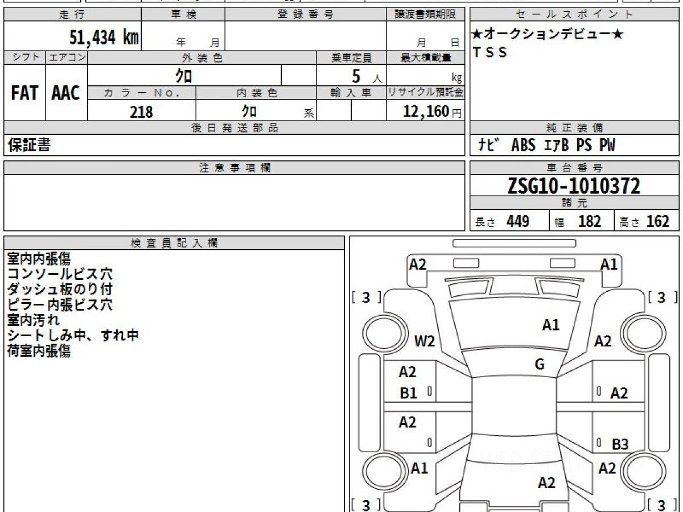Image resolution: width=683 pixels, height=512 pixels.
Task: Click the シフト header cell
Action: [25, 57]
